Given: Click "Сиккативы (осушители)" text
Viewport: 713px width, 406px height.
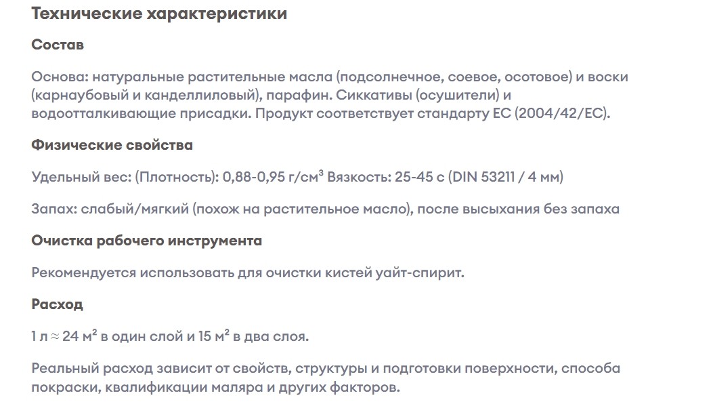Looking at the screenshot, I should click(x=418, y=95).
